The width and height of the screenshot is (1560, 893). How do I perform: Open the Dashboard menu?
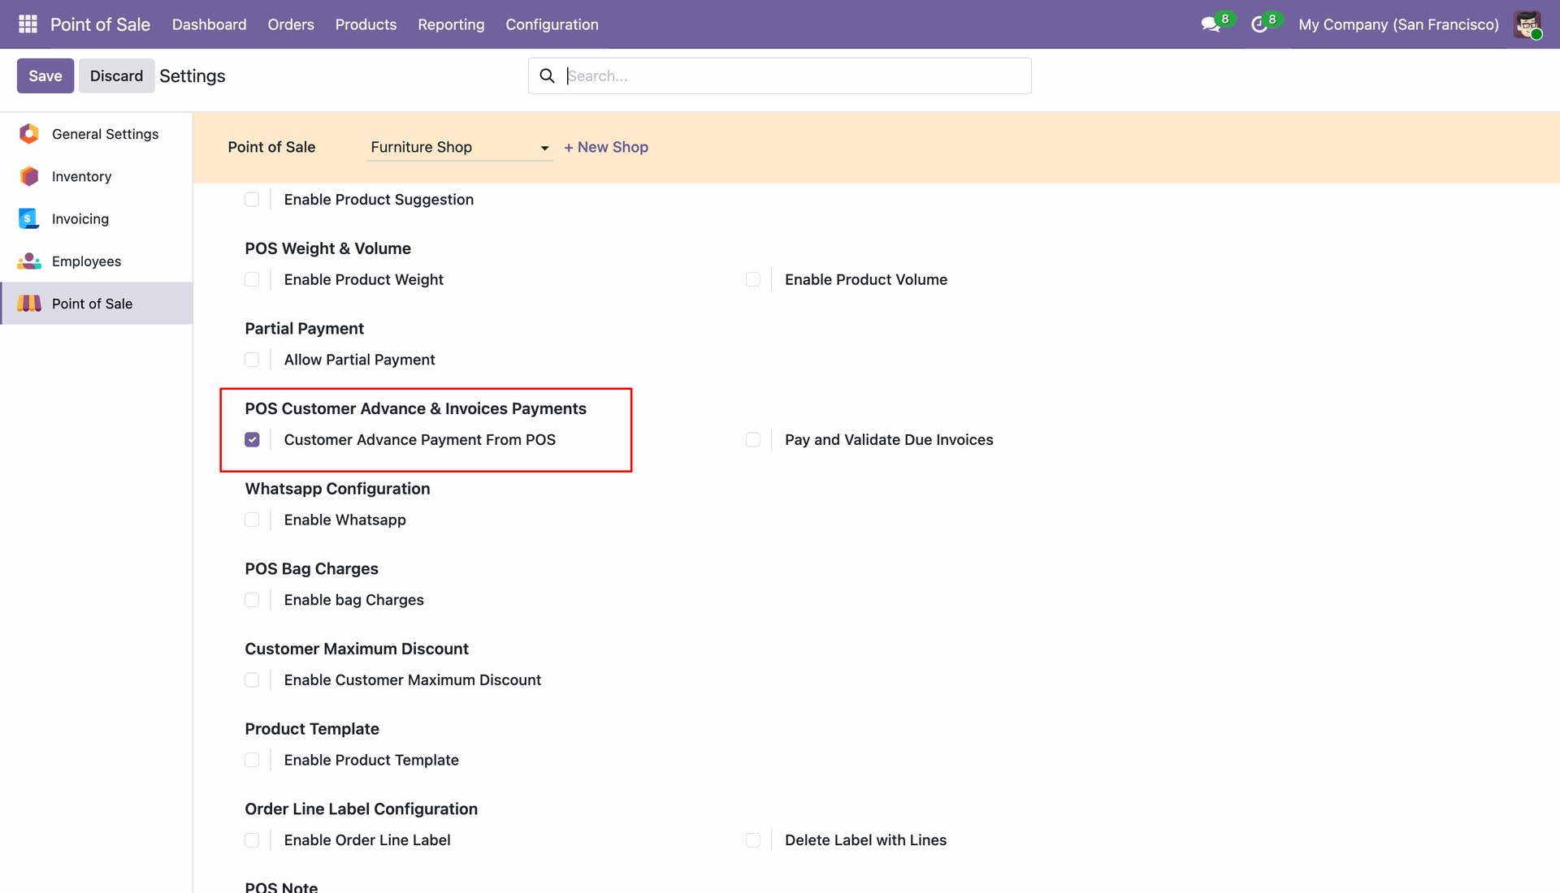209,24
